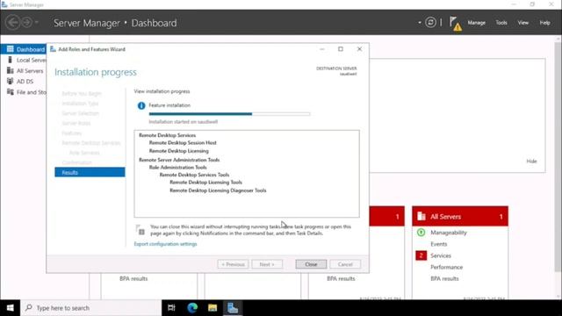The image size is (562, 316).
Task: Select Dashboard in the left navigation
Action: tap(24, 49)
